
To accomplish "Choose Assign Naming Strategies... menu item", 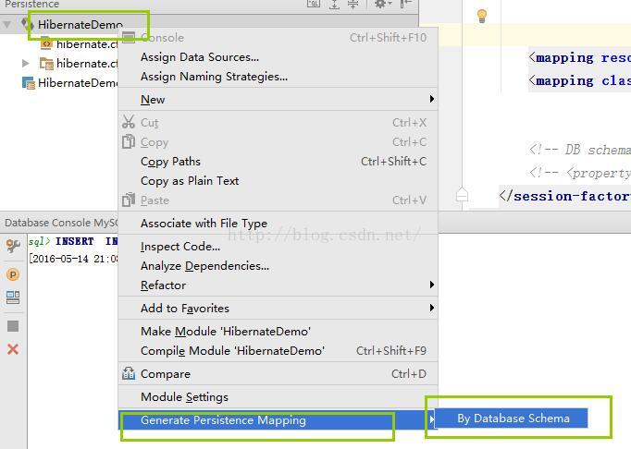I will tap(278, 77).
